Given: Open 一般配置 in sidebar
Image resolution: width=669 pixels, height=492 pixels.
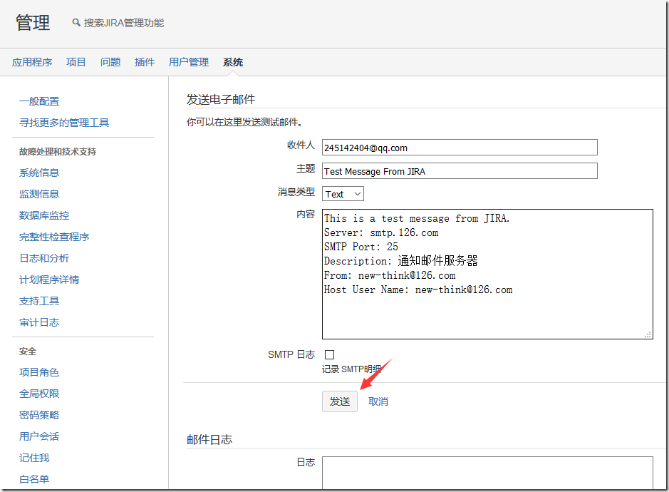Looking at the screenshot, I should tap(39, 102).
